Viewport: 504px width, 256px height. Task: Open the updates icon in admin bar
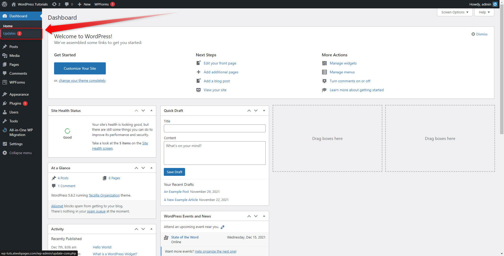tap(54, 4)
